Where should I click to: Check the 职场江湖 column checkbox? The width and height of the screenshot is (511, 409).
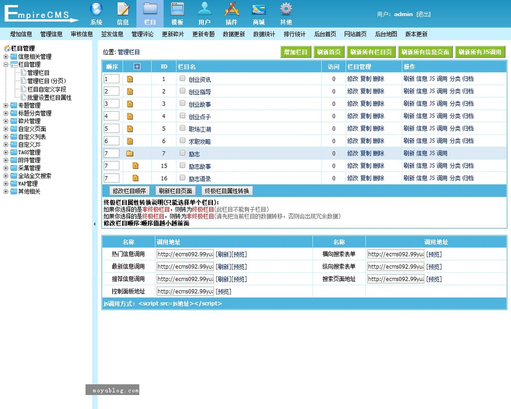point(182,128)
